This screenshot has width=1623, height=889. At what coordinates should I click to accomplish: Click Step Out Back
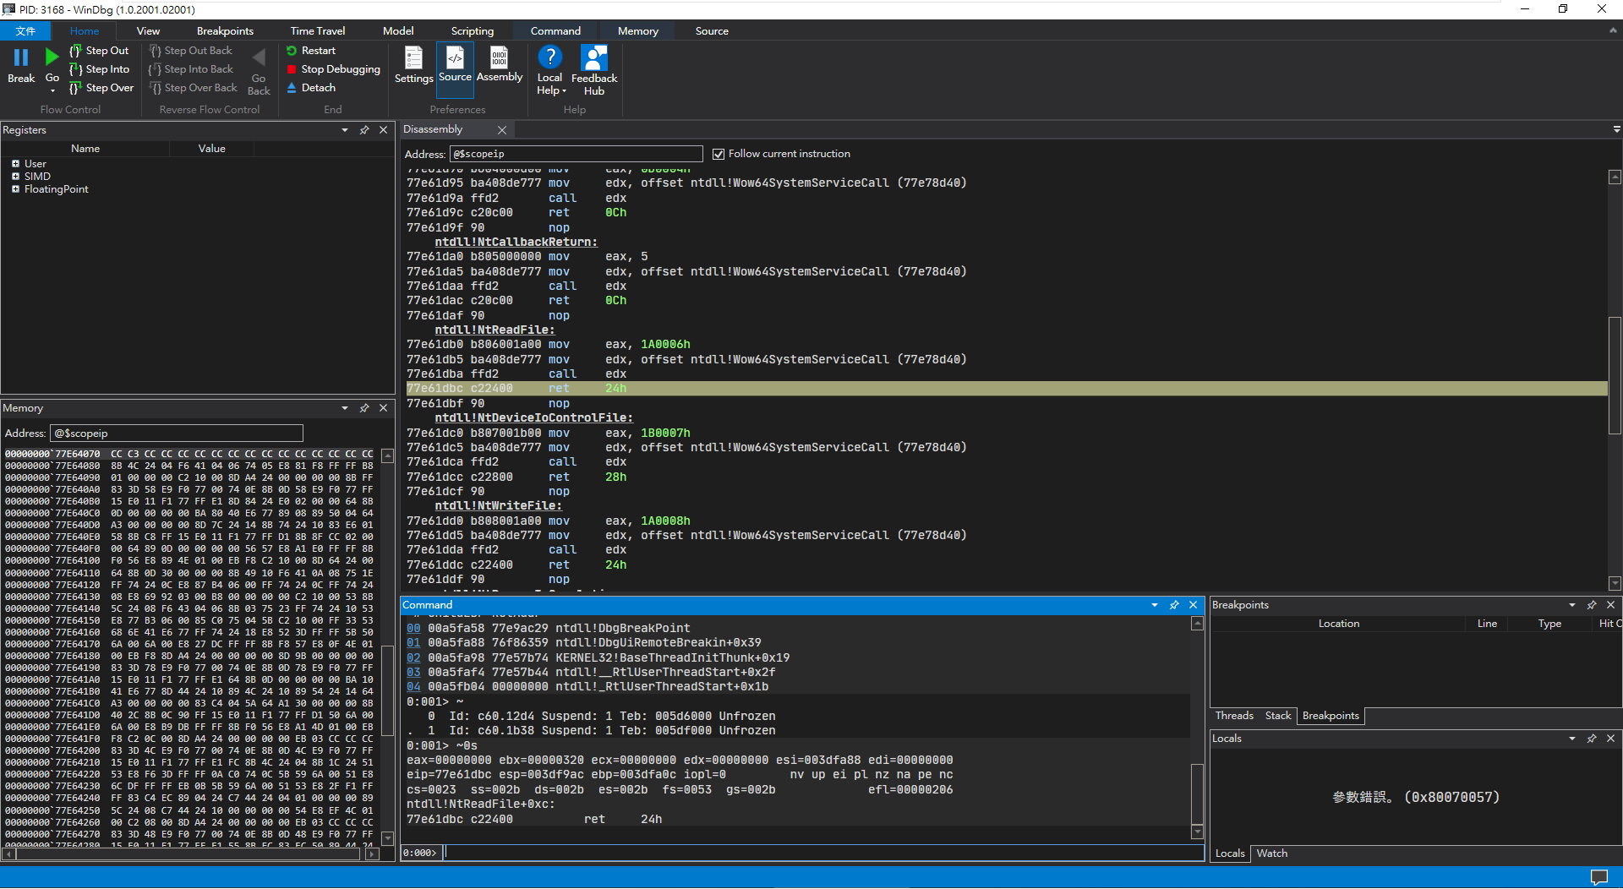tap(190, 51)
